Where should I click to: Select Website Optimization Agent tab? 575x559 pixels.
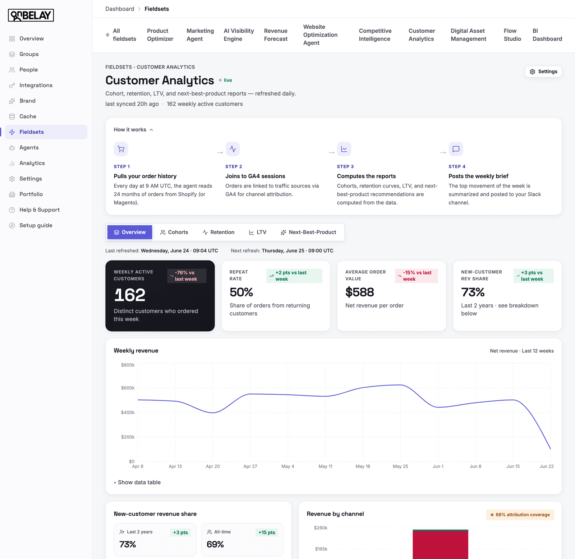(x=320, y=35)
